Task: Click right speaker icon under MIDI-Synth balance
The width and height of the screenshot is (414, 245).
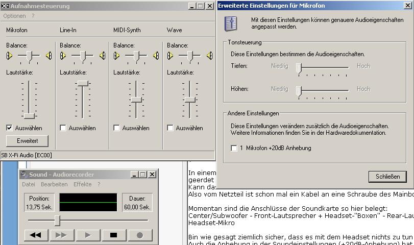Action: (x=156, y=56)
